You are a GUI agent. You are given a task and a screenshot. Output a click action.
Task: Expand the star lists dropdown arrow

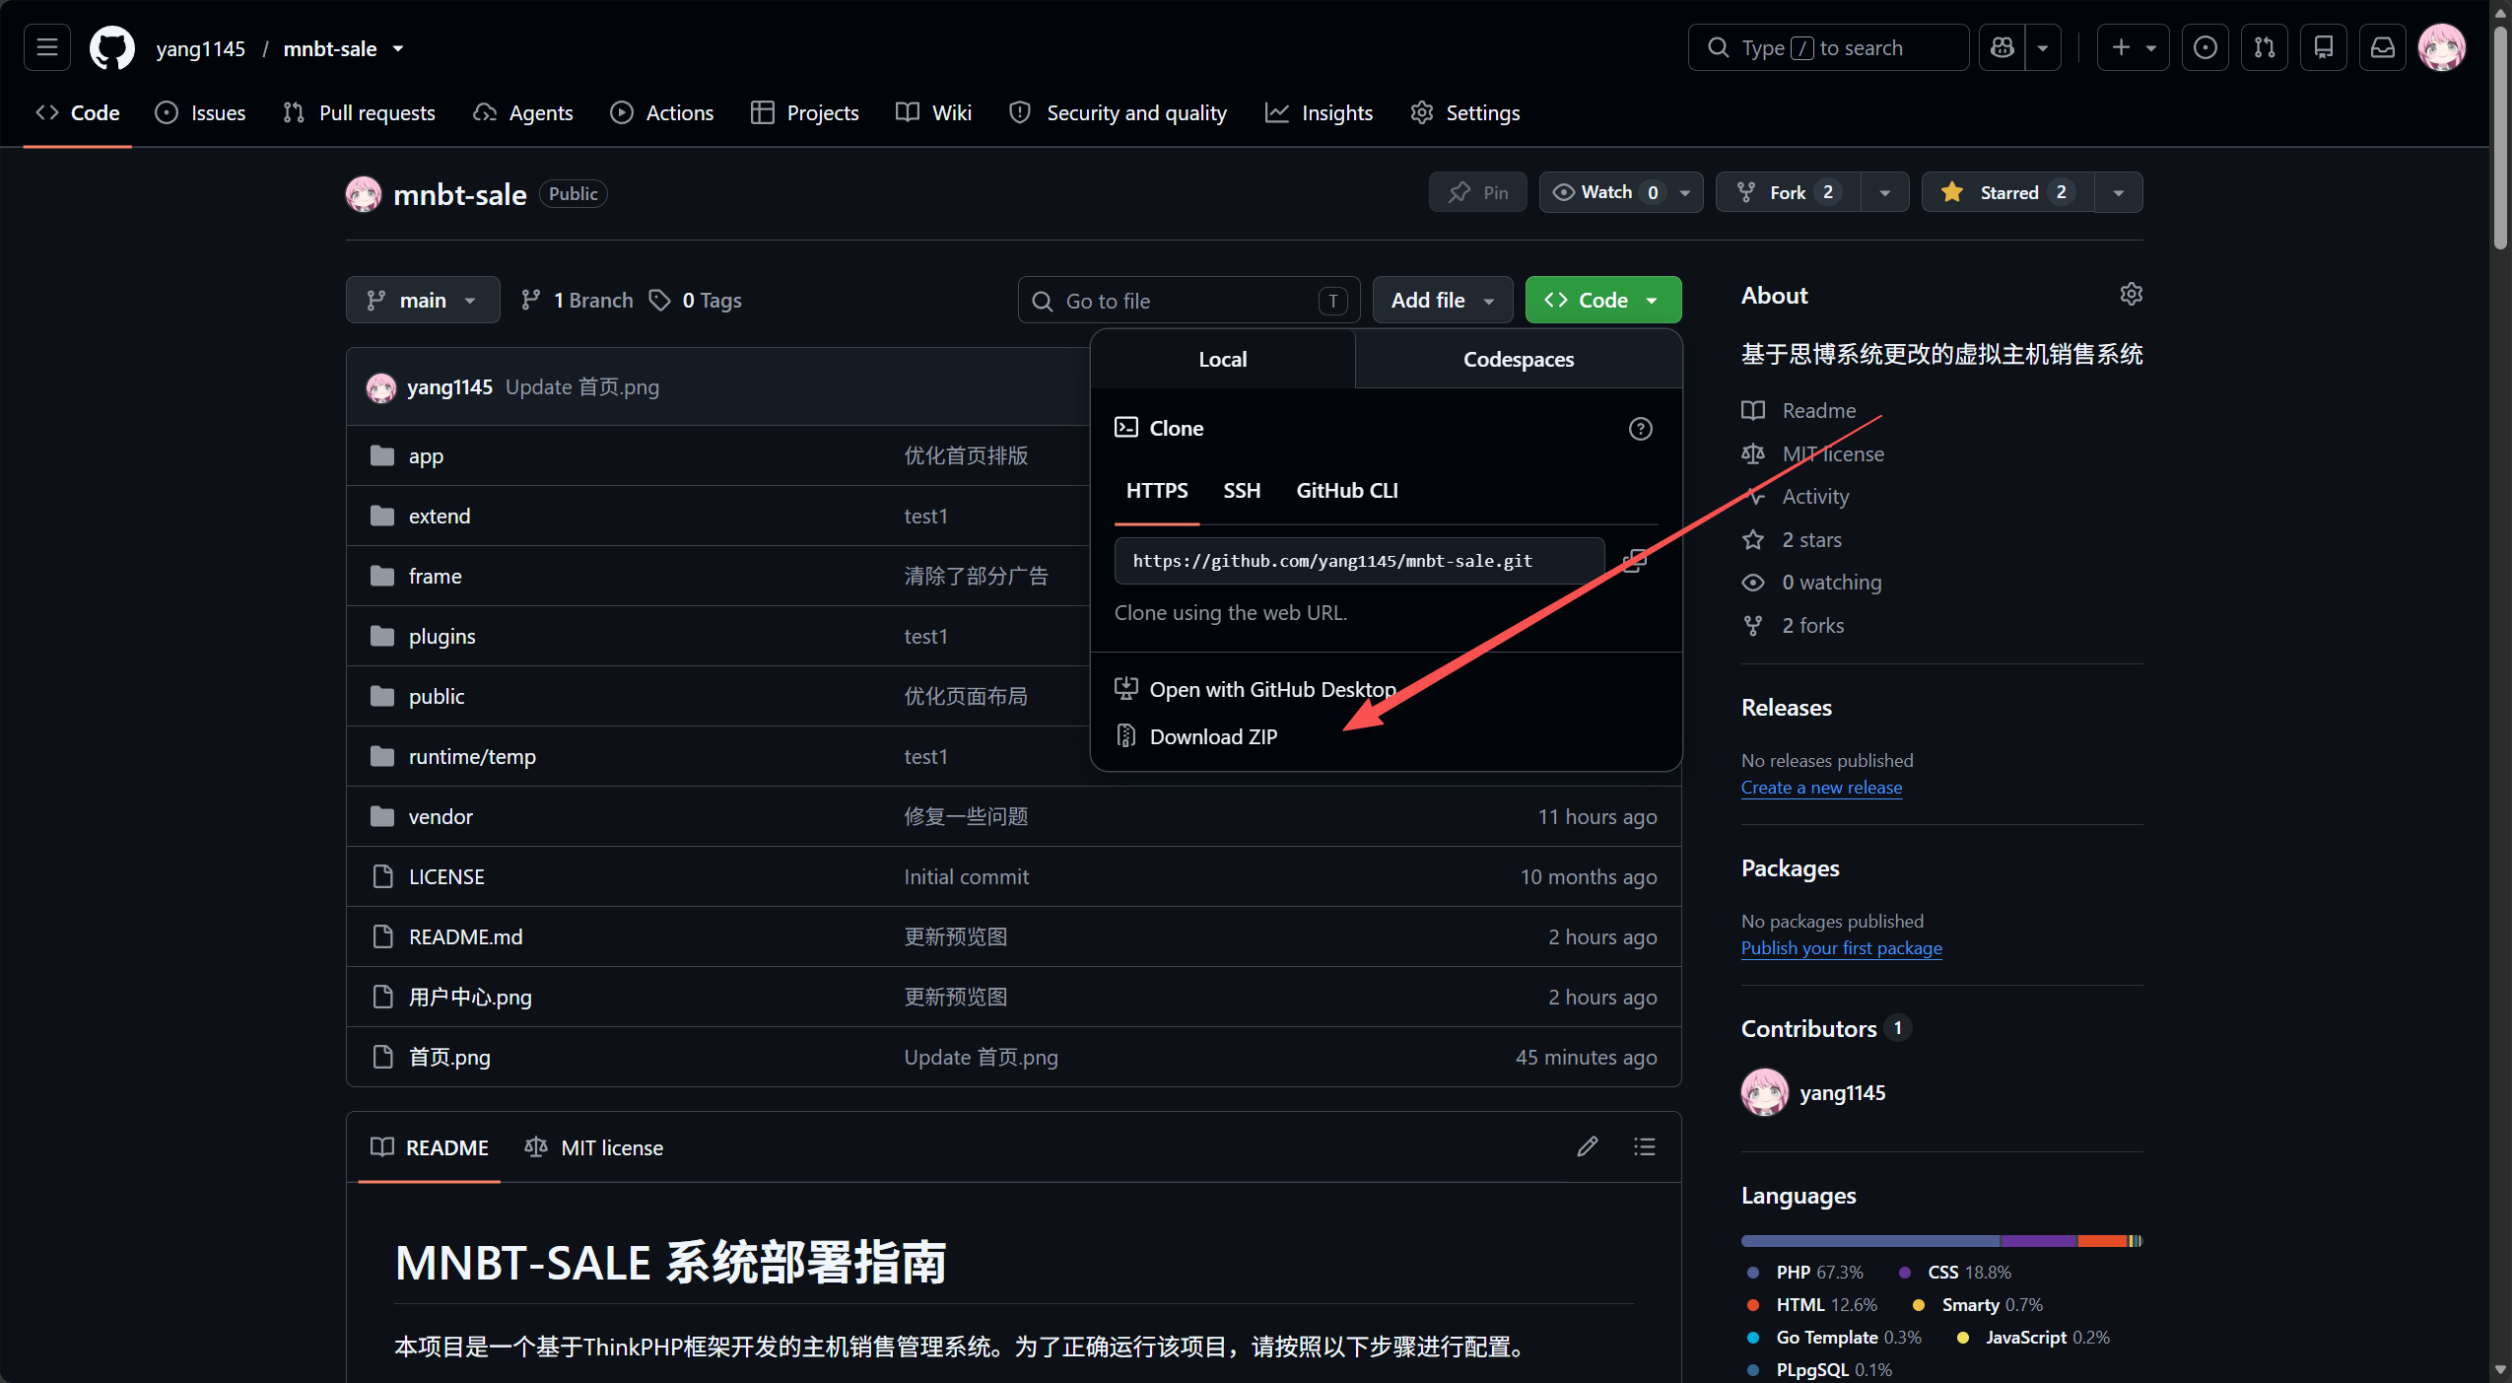point(2119,192)
